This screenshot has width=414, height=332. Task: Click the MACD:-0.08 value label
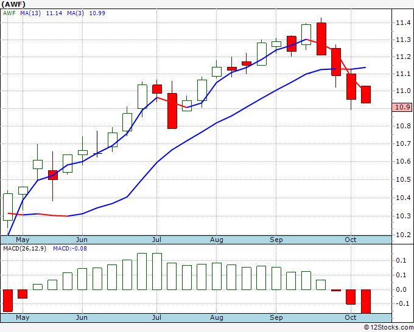[x=70, y=249]
